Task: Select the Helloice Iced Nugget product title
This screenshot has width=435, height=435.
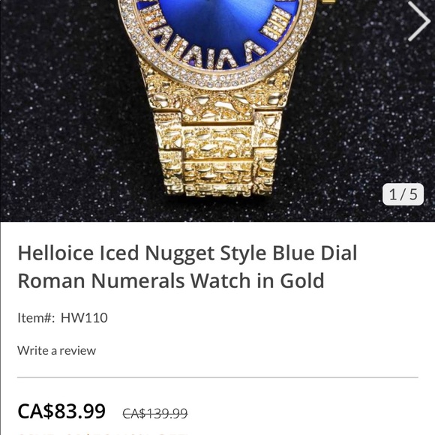Action: click(187, 266)
